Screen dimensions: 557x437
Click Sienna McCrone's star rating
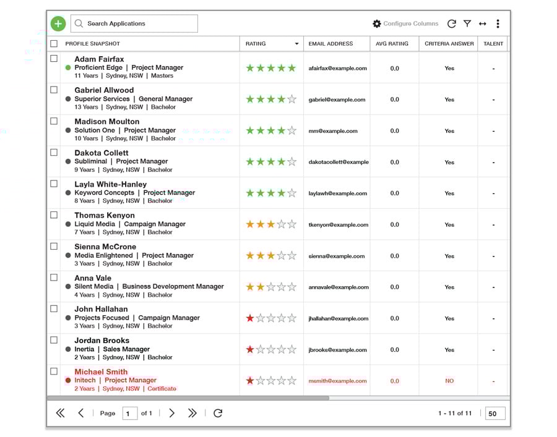(271, 255)
